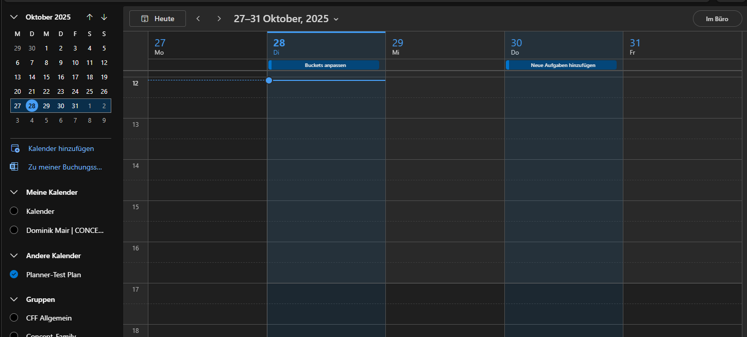The height and width of the screenshot is (337, 747).
Task: Click the previous week chevron arrow
Action: tap(198, 19)
